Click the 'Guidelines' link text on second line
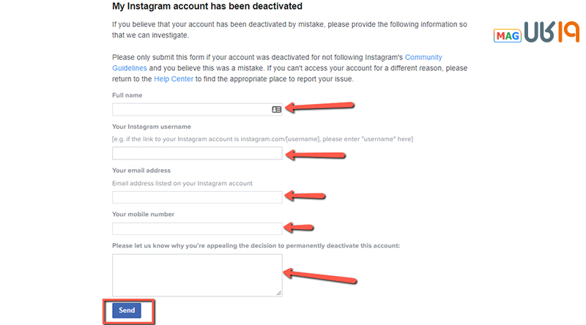586x325 pixels. [130, 68]
